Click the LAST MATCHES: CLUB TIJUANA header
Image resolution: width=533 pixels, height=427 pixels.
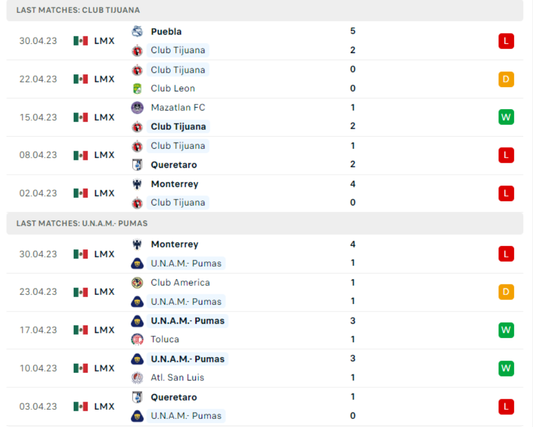click(x=77, y=10)
